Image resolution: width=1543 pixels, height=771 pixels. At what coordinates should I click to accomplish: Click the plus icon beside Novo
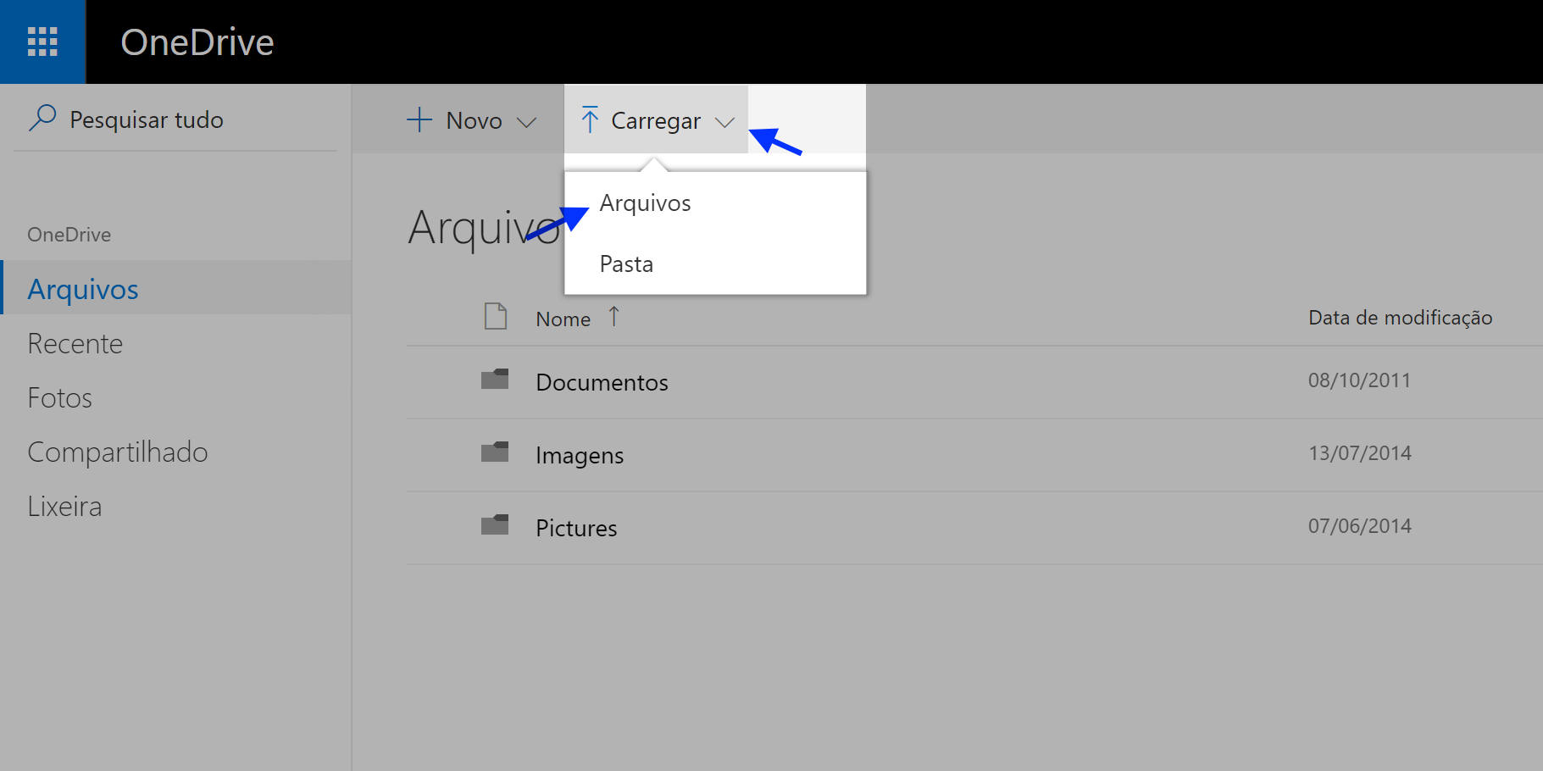tap(419, 120)
